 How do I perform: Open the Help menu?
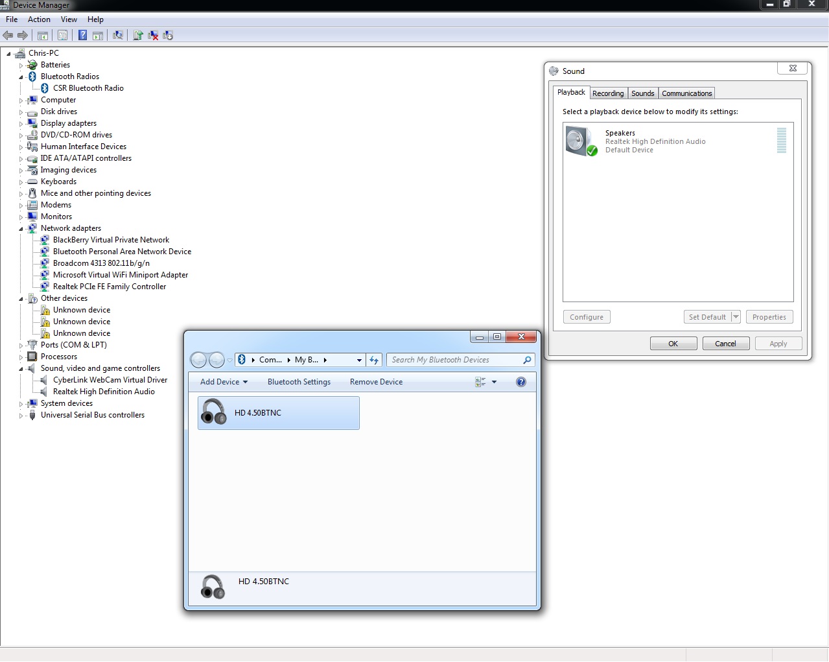pyautogui.click(x=95, y=19)
